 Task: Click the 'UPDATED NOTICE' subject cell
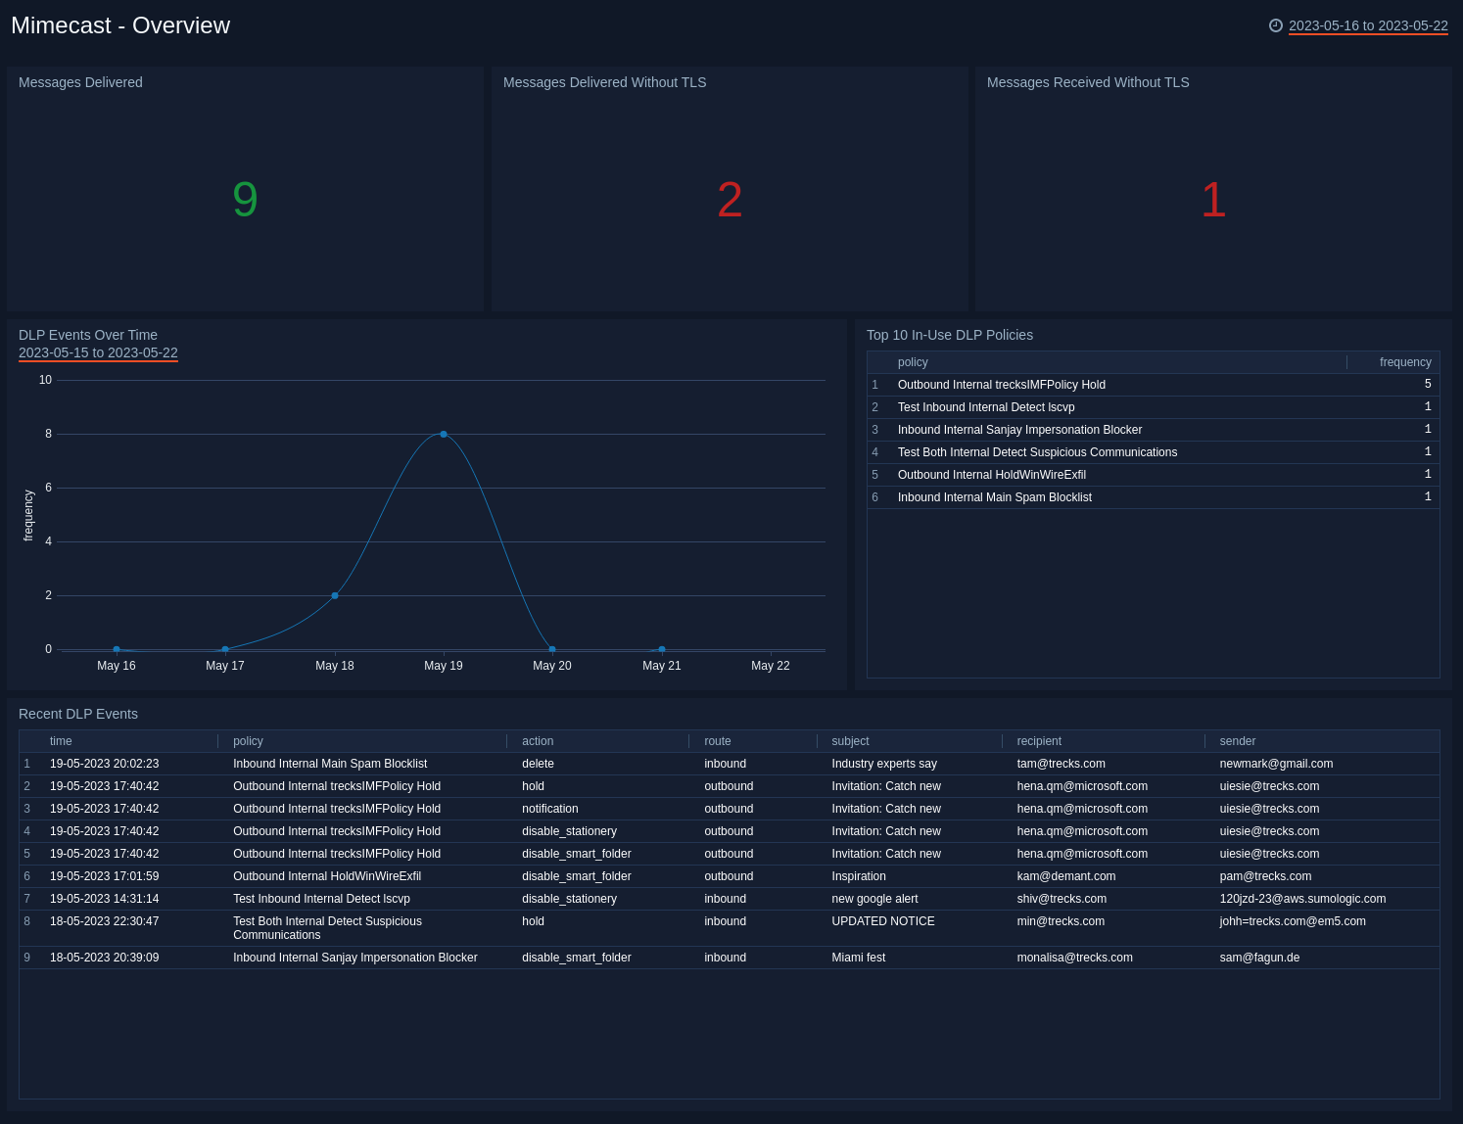pos(883,921)
